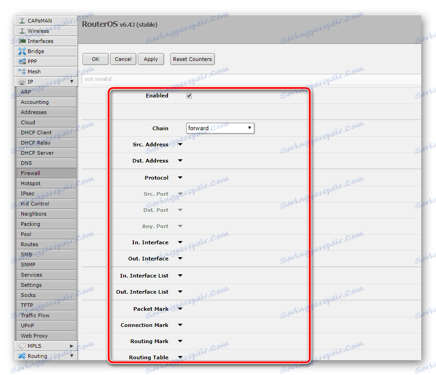Open the Packing submenu item
This screenshot has height=375, width=436.
coord(46,224)
